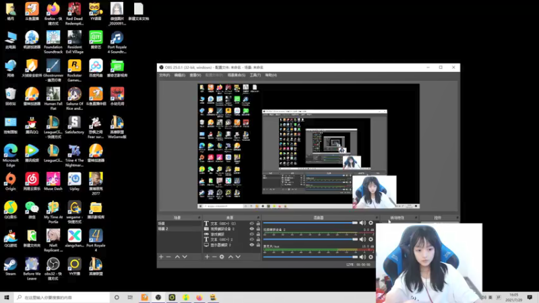Select the Steam desktop icon

pos(10,267)
